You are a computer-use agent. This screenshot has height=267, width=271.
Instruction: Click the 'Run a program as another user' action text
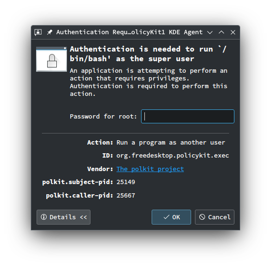pos(171,143)
